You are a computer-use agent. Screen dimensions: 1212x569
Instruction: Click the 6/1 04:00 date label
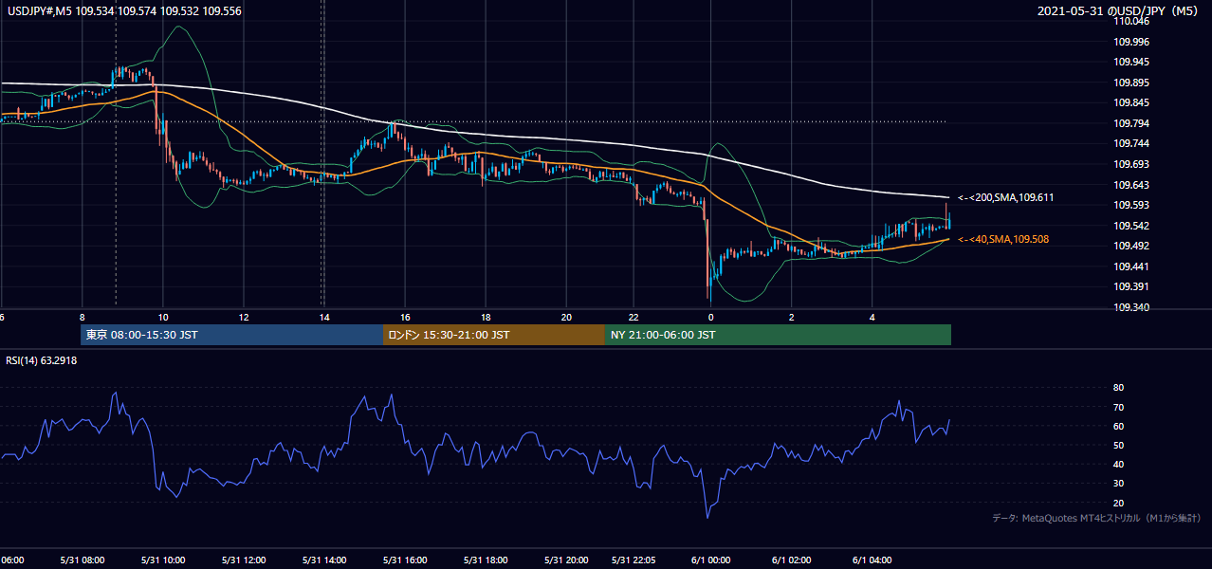point(872,560)
